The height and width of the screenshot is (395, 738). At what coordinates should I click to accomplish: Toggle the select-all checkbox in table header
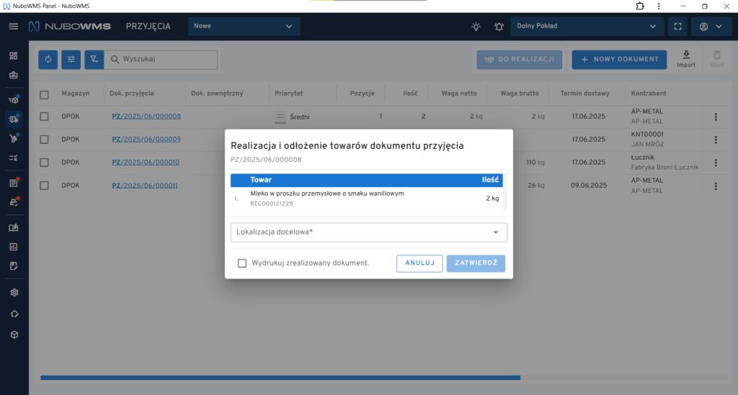pos(45,94)
